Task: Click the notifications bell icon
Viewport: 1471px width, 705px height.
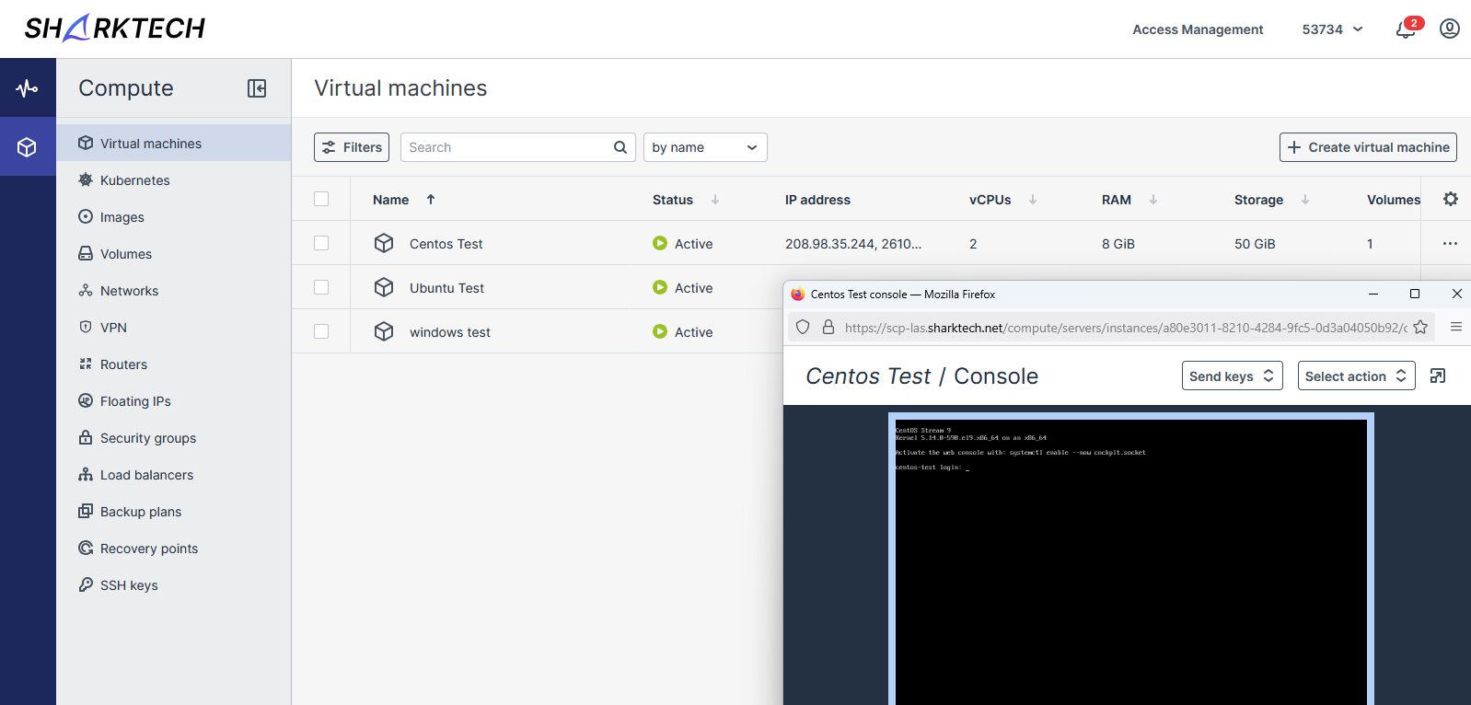Action: coord(1405,29)
